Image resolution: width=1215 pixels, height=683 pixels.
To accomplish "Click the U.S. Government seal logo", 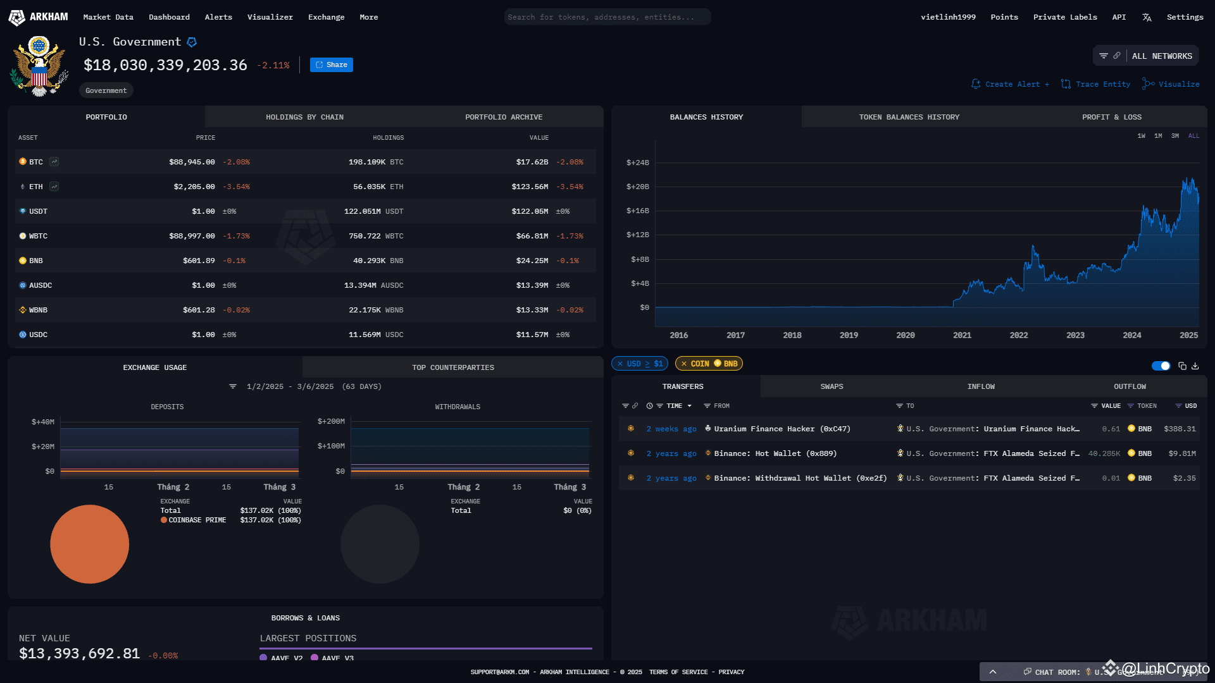I will pos(39,66).
